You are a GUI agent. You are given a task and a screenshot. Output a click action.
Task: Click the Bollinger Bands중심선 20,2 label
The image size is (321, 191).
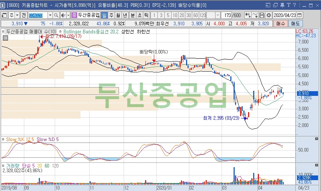pyautogui.click(x=91, y=31)
